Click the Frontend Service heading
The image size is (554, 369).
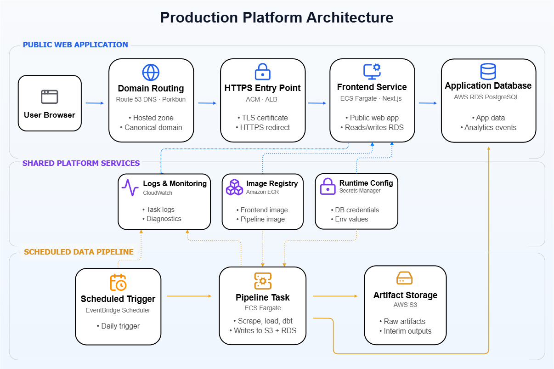(372, 87)
